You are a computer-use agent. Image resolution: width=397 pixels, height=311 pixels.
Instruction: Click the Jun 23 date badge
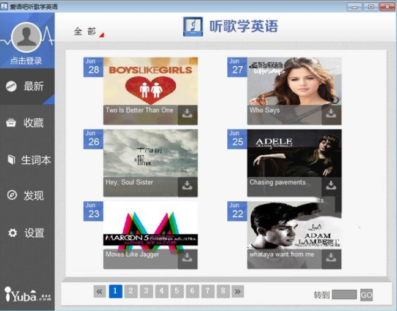click(93, 211)
